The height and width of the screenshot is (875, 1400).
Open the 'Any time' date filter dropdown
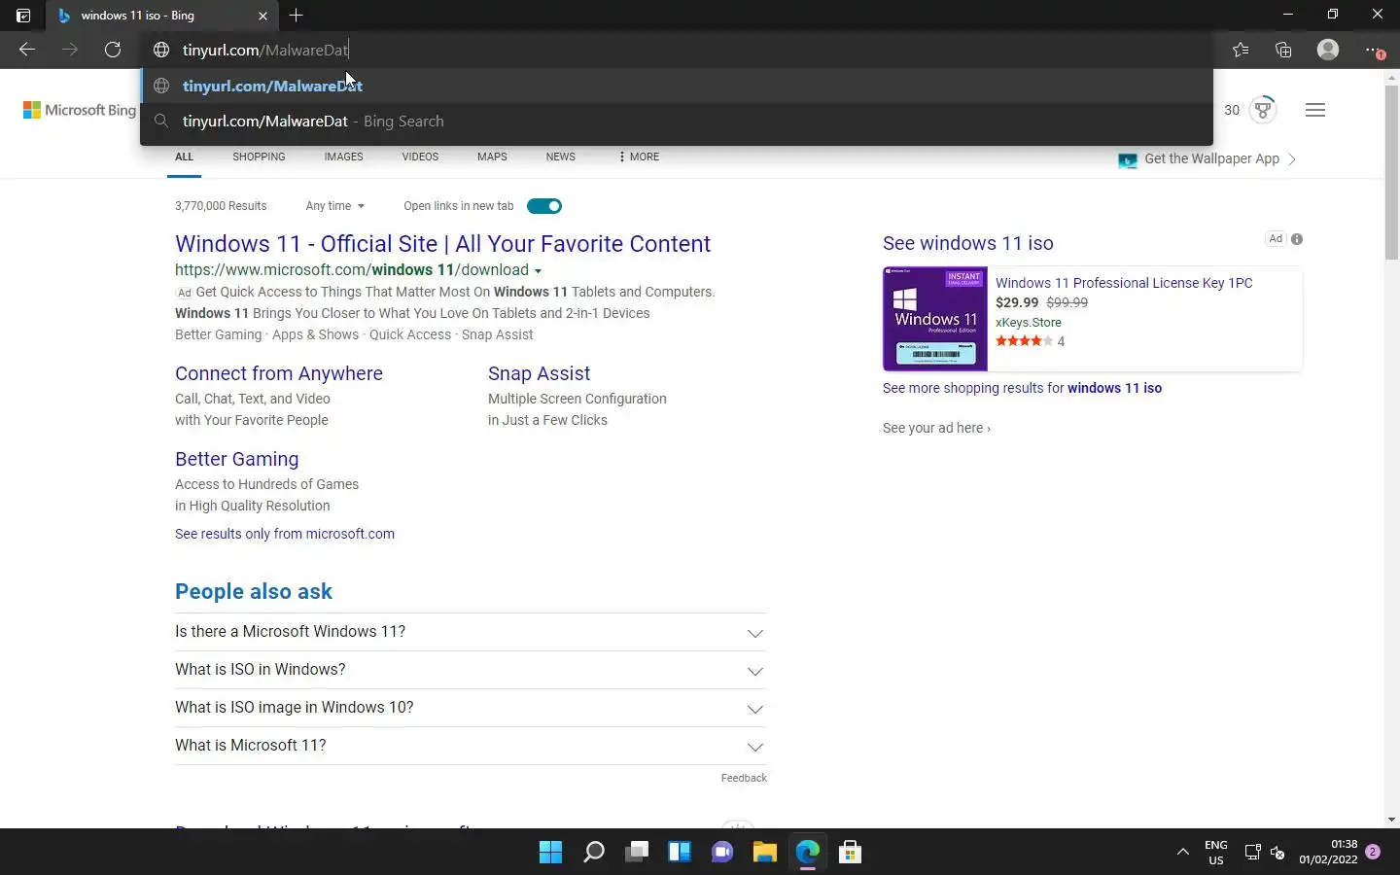[335, 206]
